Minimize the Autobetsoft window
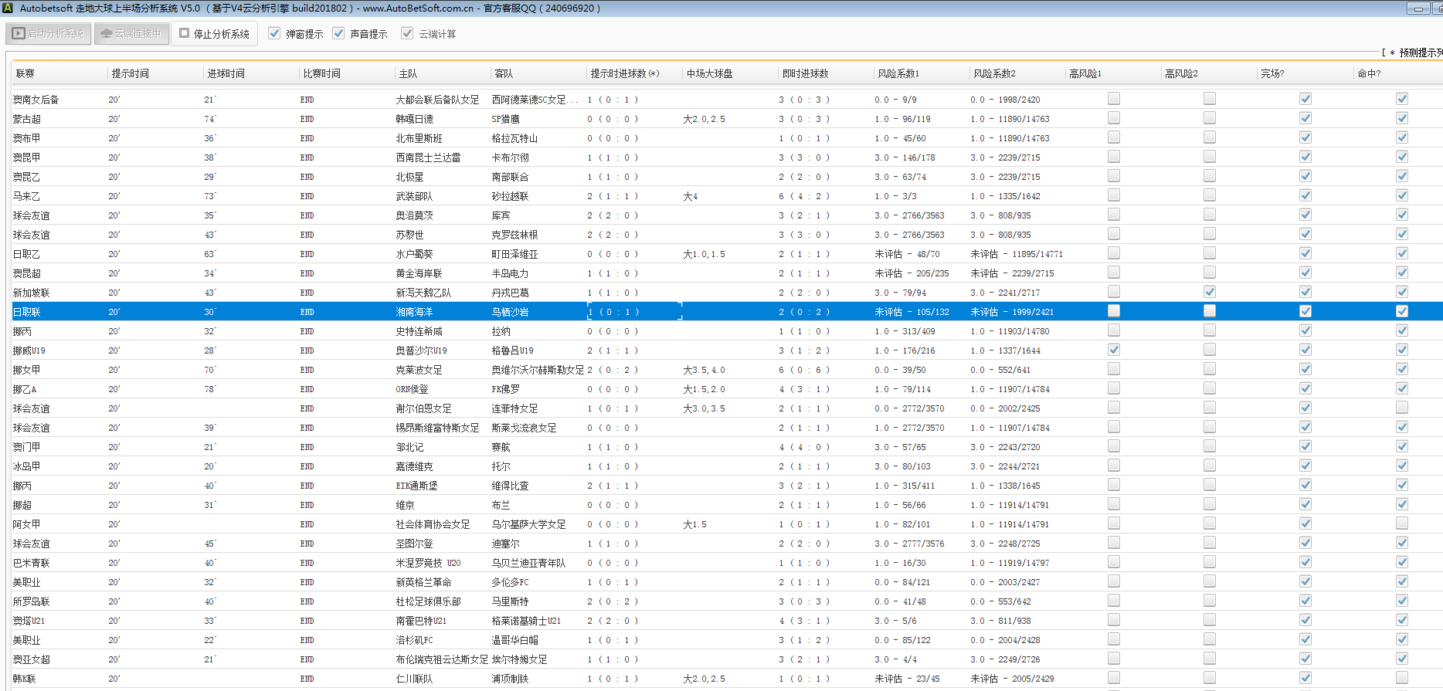Image resolution: width=1443 pixels, height=691 pixels. click(x=1418, y=8)
